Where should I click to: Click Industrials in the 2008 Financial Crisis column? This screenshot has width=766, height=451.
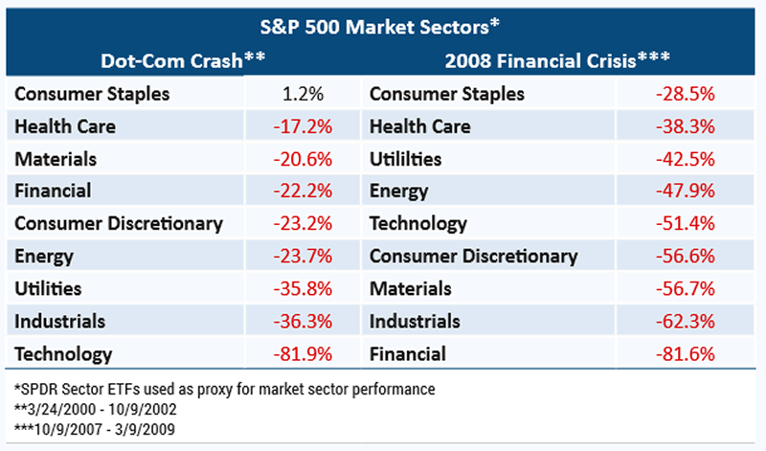(x=415, y=321)
